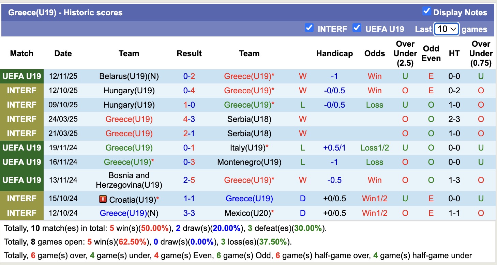The image size is (497, 265).
Task: View the 3-3 result versus Mexico(U20)
Action: [x=189, y=213]
